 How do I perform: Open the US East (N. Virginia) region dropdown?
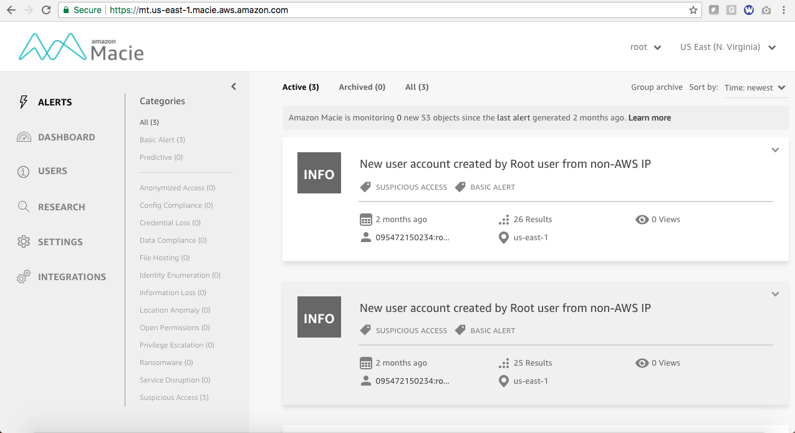pyautogui.click(x=728, y=47)
